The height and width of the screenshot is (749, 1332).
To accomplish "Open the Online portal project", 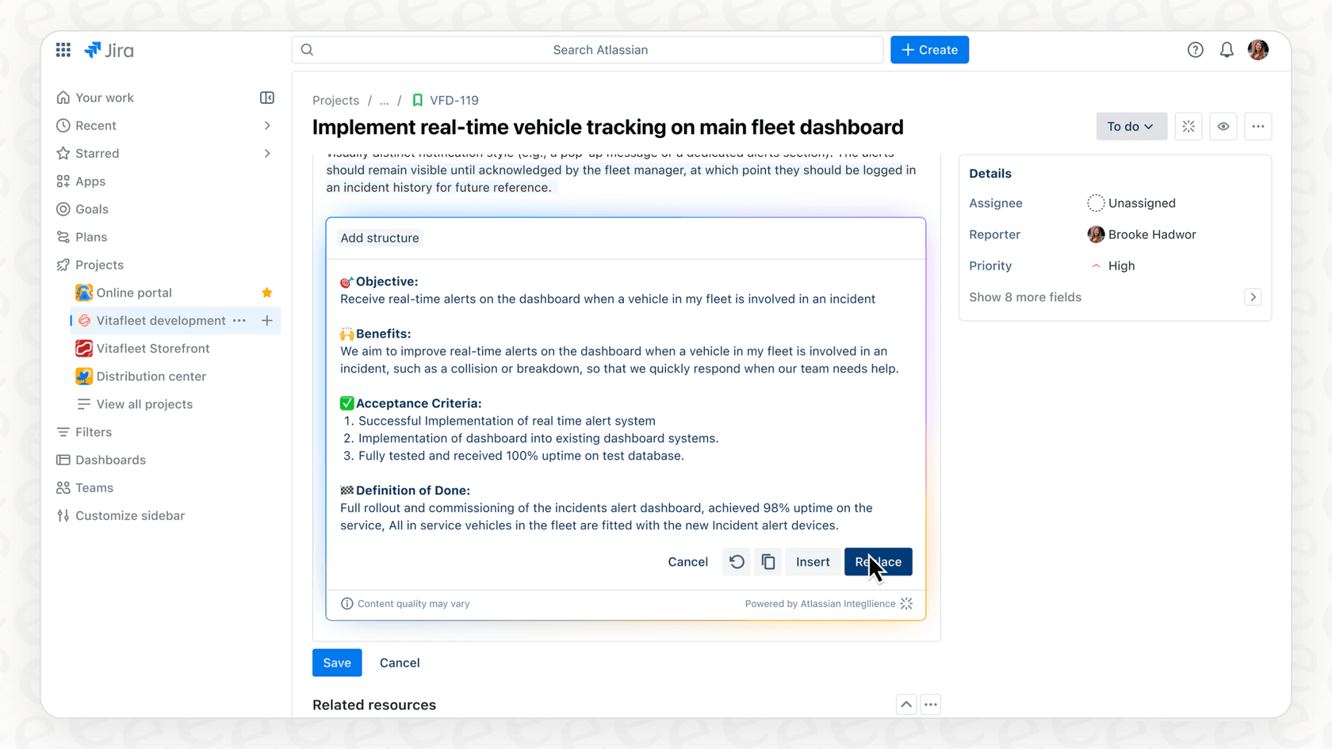I will pos(135,292).
